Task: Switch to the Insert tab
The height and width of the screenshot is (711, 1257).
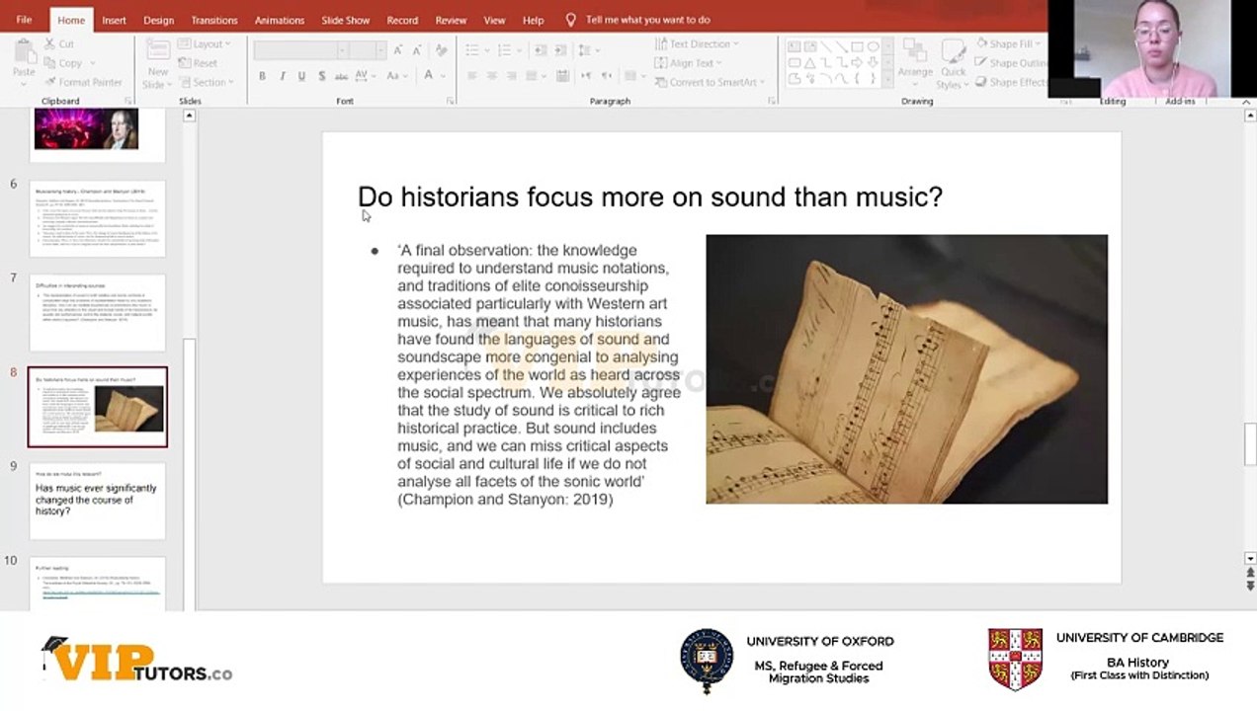Action: (x=114, y=20)
